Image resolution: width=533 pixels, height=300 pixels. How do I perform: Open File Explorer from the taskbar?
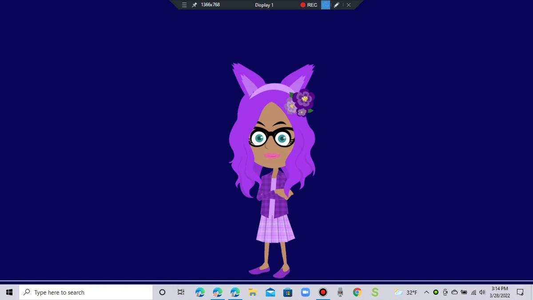click(252, 292)
